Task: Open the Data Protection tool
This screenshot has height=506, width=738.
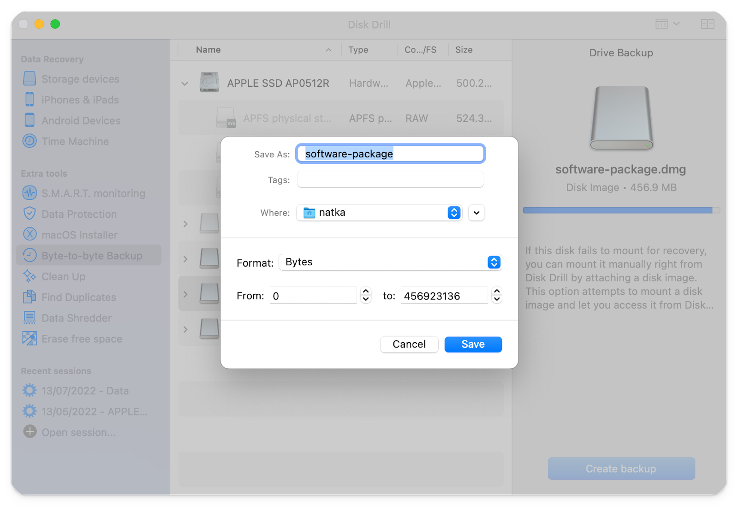Action: point(79,214)
